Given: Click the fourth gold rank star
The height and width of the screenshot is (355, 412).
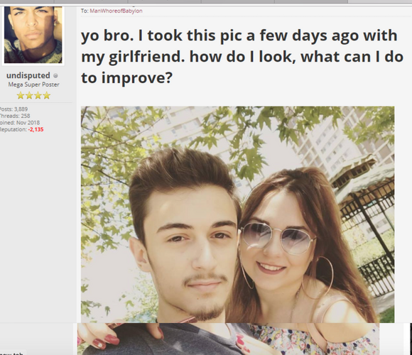Looking at the screenshot, I should [x=47, y=95].
